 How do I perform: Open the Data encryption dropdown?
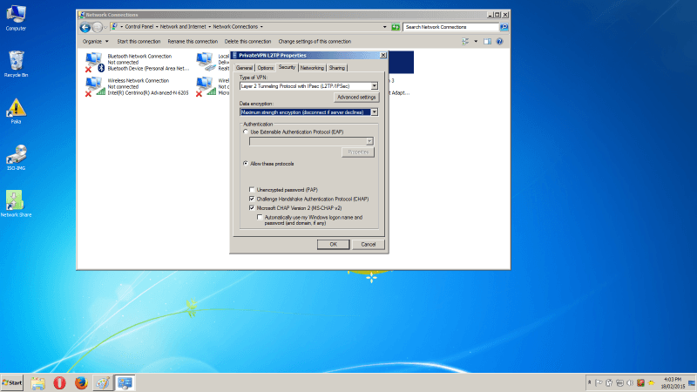click(374, 112)
